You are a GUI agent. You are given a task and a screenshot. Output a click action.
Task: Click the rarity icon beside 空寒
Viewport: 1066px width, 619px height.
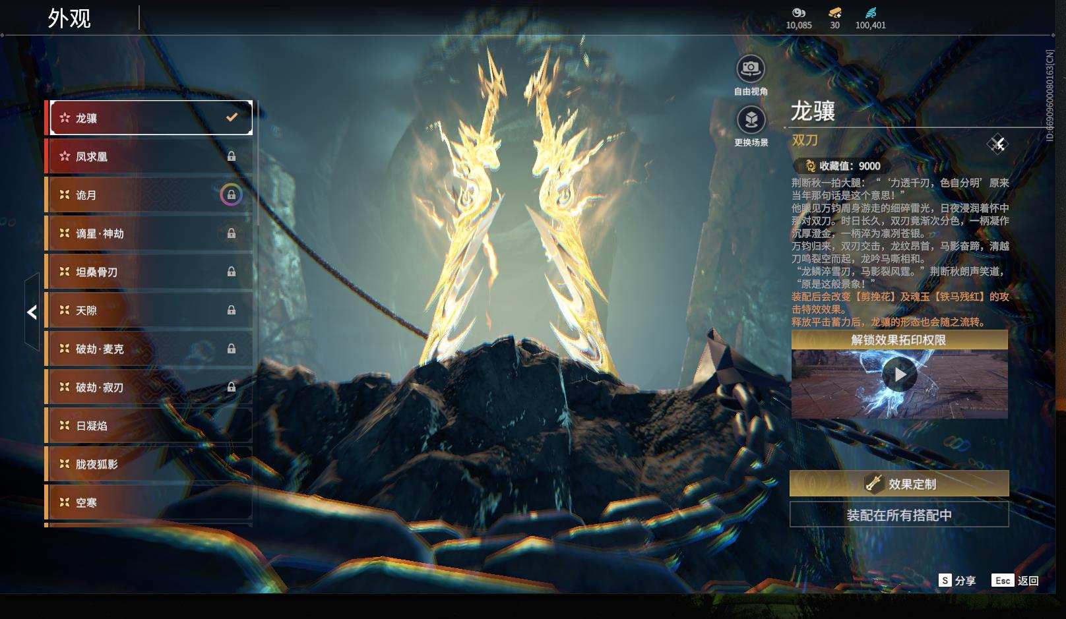(65, 502)
